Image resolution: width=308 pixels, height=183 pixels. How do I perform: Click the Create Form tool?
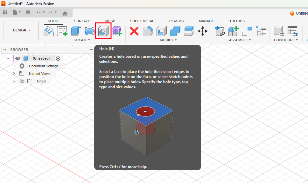pos(117,31)
